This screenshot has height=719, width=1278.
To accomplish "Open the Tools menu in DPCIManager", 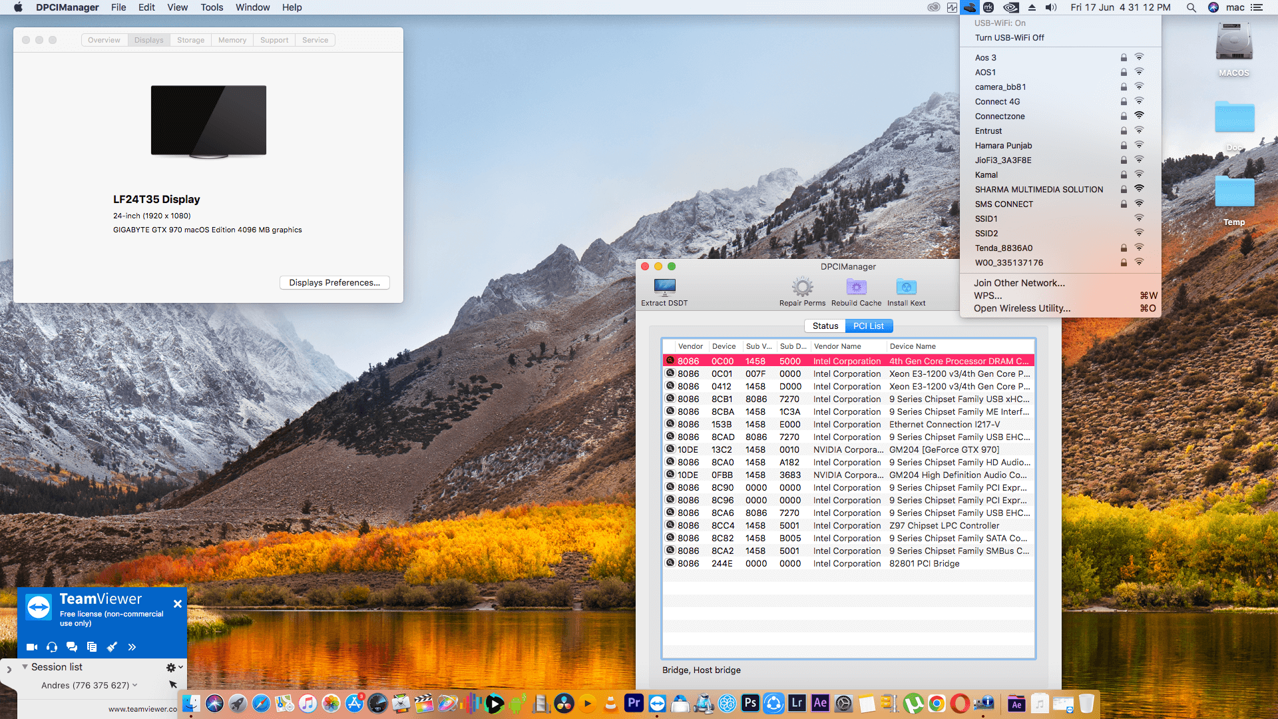I will tap(211, 7).
